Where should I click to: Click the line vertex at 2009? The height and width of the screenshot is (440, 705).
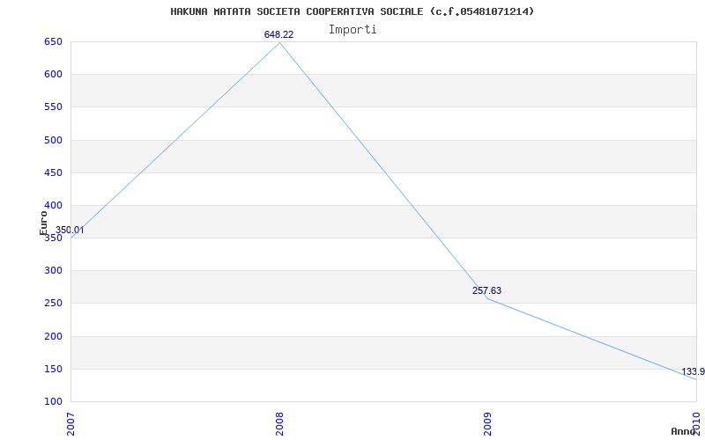pyautogui.click(x=488, y=298)
